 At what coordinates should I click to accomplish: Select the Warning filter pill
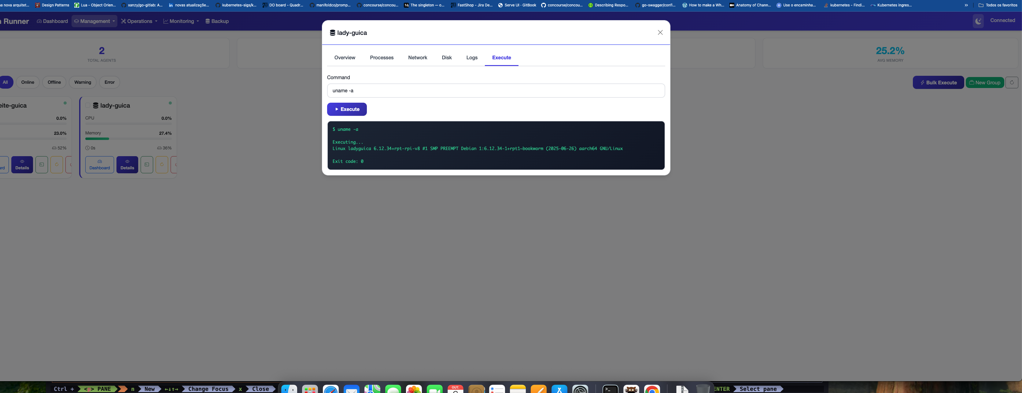click(83, 82)
